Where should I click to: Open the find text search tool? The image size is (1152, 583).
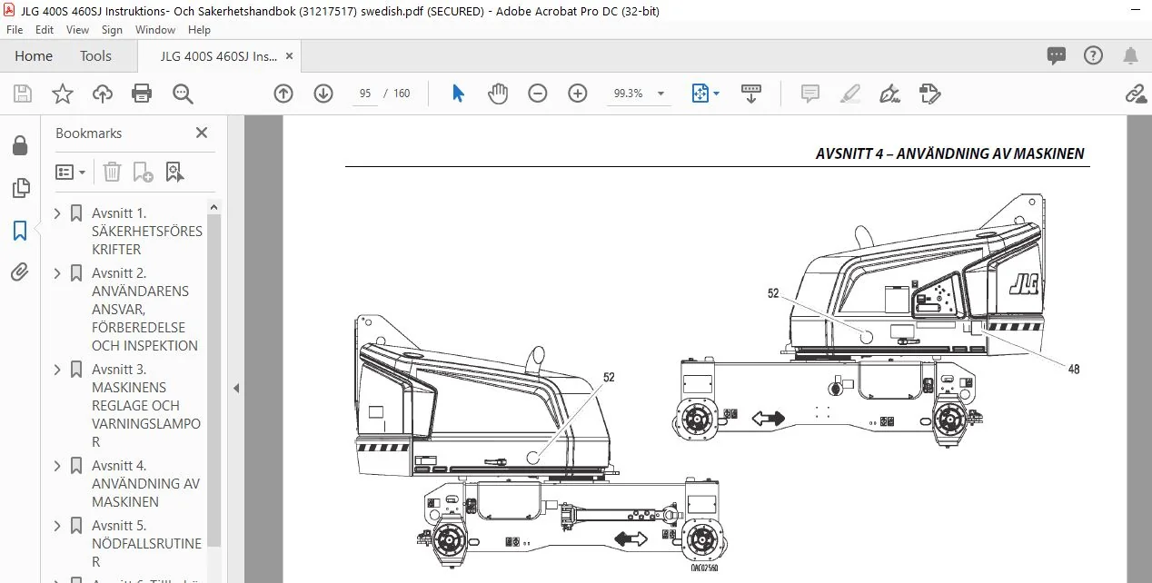(183, 93)
